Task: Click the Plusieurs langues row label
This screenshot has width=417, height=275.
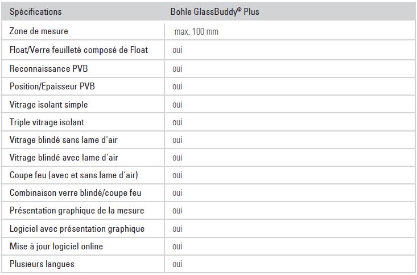Action: point(42,264)
